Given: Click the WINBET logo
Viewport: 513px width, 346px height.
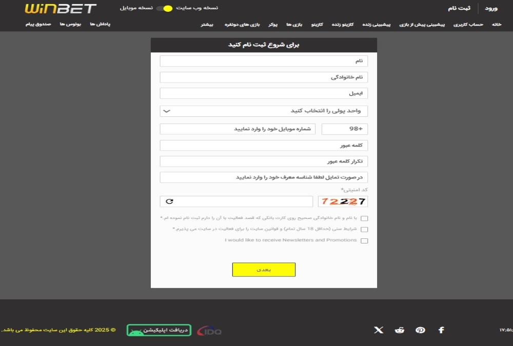Looking at the screenshot, I should click(x=61, y=9).
